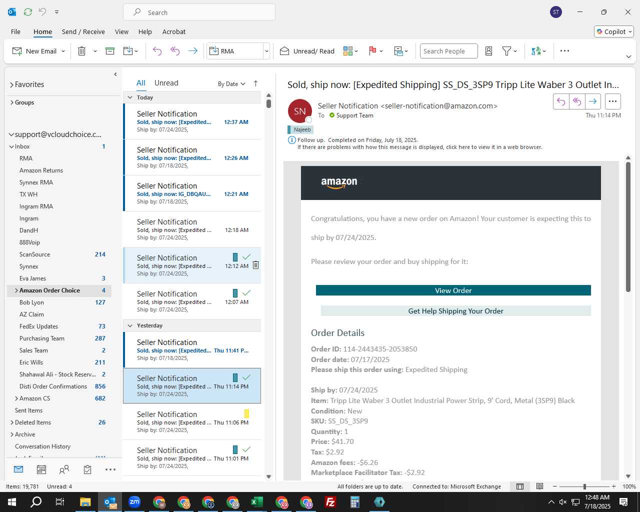Open Excel from the taskbar
The height and width of the screenshot is (512, 640).
[257, 502]
